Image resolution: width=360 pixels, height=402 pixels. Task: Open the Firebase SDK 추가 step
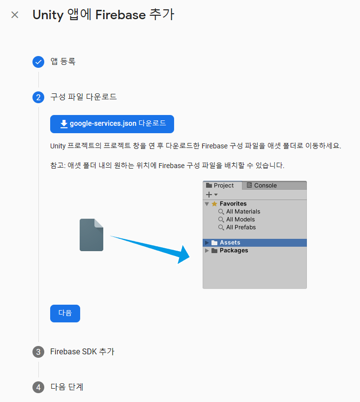[x=82, y=351]
